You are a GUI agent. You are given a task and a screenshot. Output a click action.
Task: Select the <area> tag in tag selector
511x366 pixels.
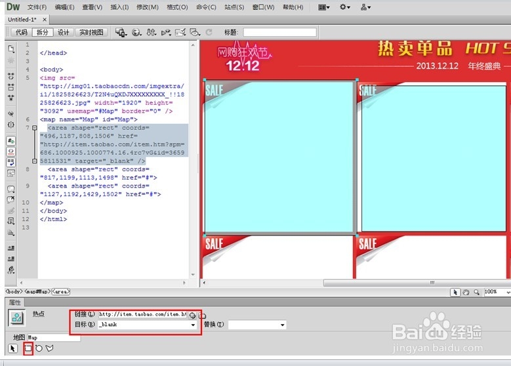tap(61, 291)
